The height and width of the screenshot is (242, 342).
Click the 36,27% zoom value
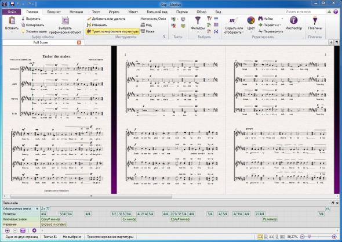pos(292,237)
